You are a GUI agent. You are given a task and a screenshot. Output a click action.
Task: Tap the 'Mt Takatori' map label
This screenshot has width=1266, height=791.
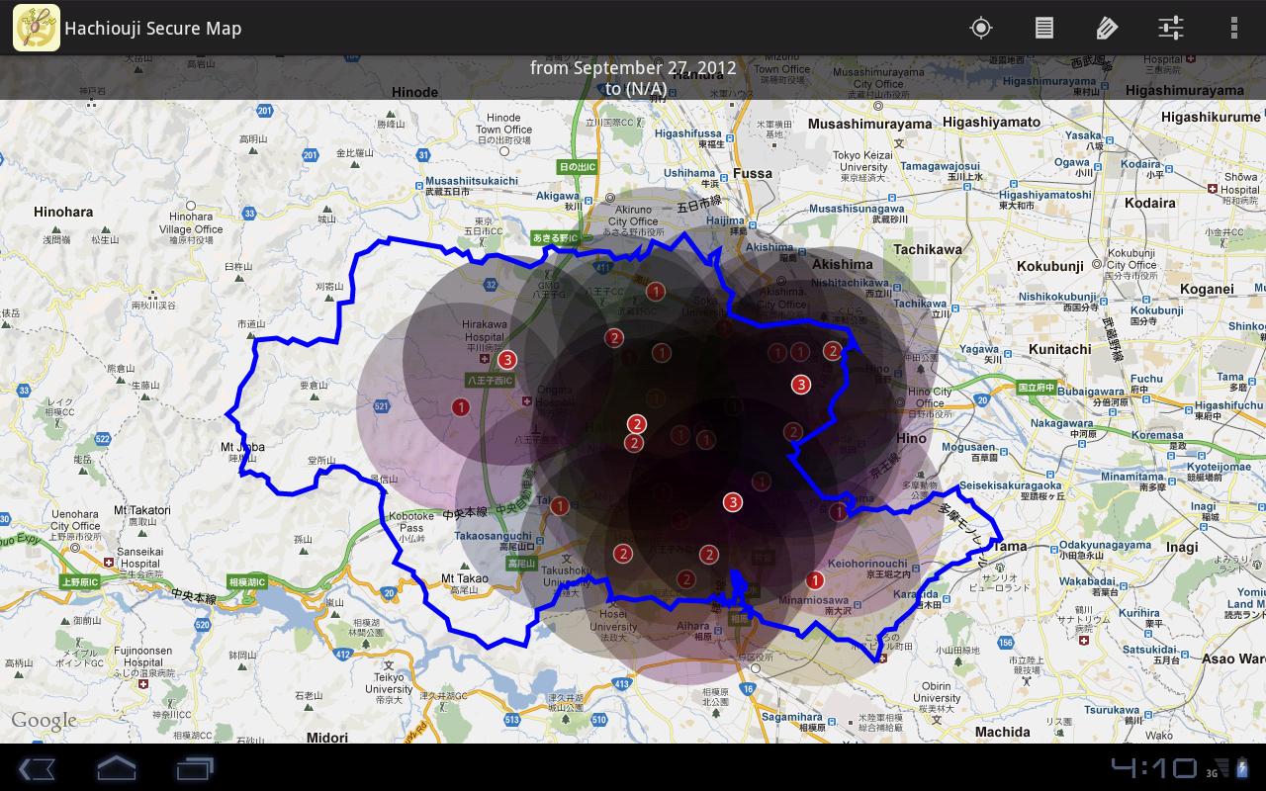[142, 510]
